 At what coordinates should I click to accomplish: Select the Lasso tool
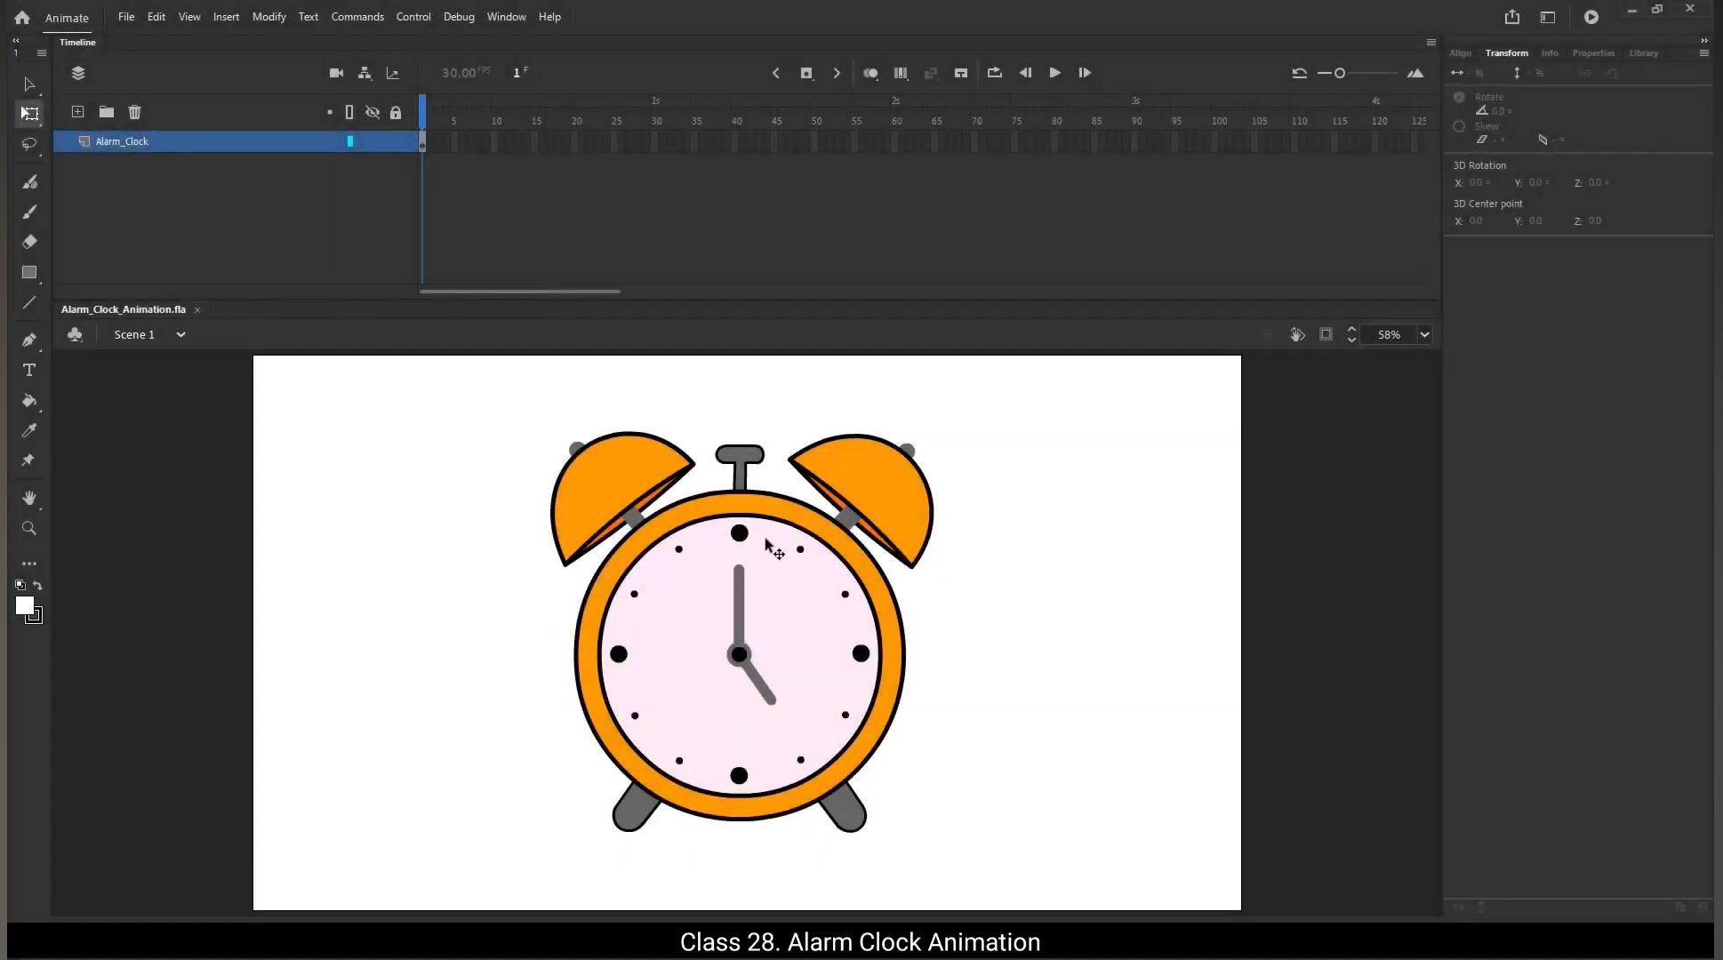click(x=29, y=144)
